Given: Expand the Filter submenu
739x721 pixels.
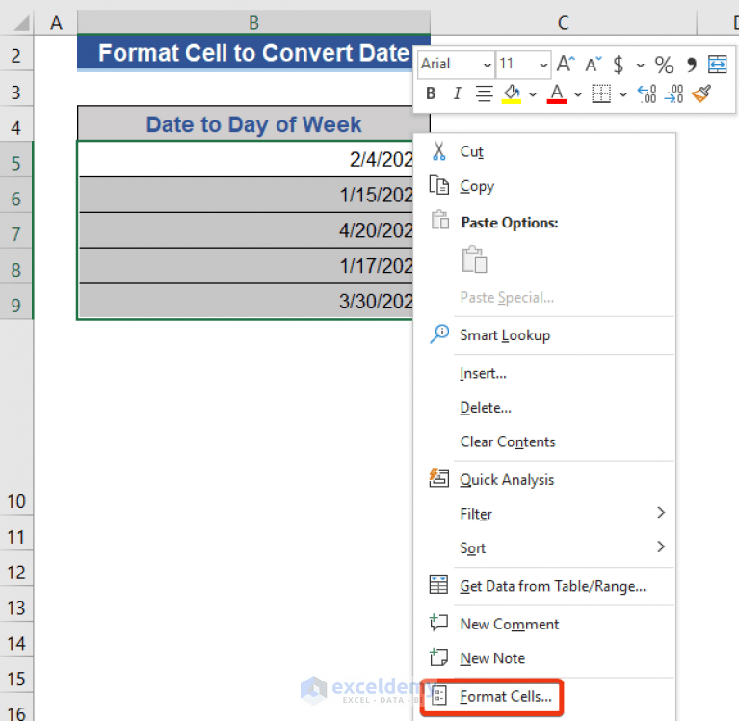Looking at the screenshot, I should (x=544, y=514).
